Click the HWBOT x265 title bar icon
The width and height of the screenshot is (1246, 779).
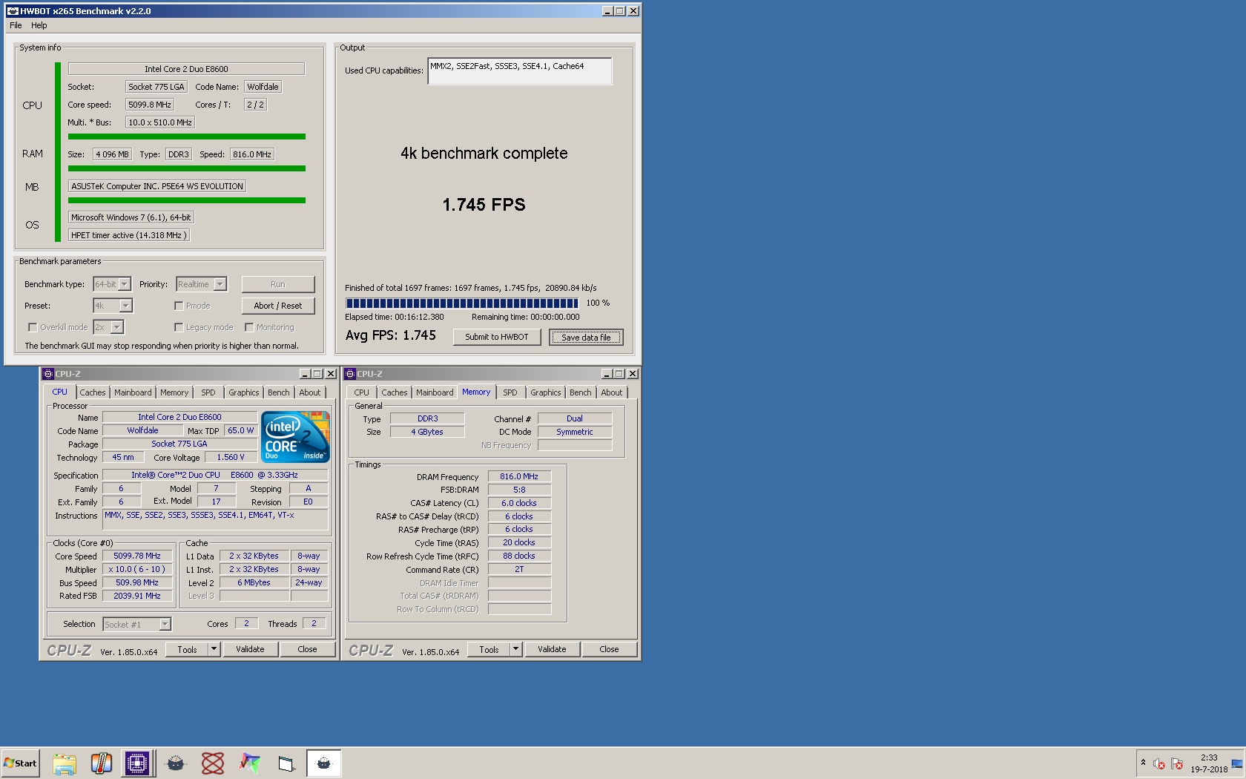point(13,11)
